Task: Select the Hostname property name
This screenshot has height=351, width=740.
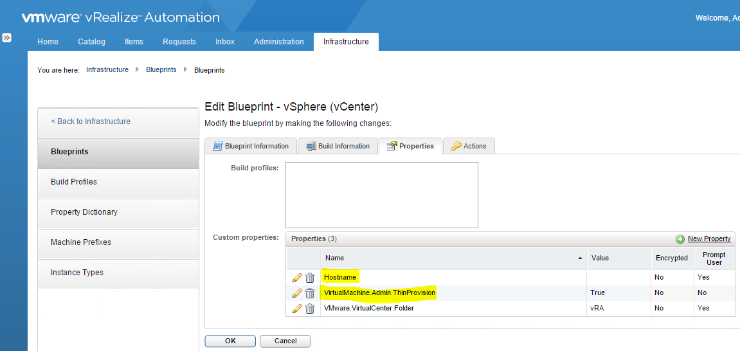Action: pos(341,278)
